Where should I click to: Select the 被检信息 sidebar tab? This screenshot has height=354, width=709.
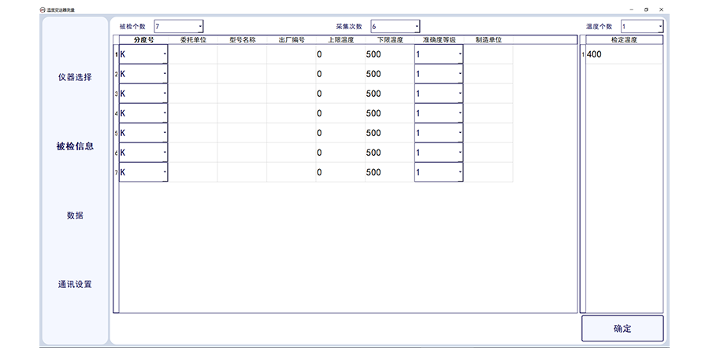pos(75,146)
